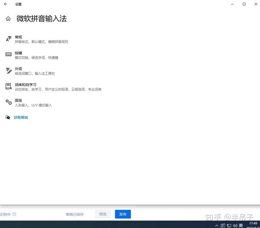
Task: Click the tray security icon beside the chevron
Action: click(x=223, y=225)
